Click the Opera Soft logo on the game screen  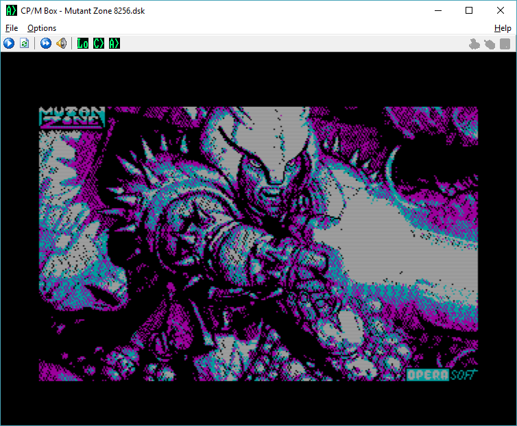442,375
